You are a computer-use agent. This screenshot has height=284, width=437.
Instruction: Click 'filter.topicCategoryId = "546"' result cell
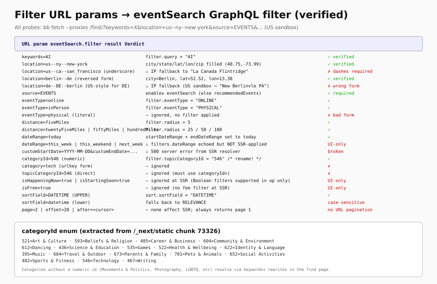(204, 159)
